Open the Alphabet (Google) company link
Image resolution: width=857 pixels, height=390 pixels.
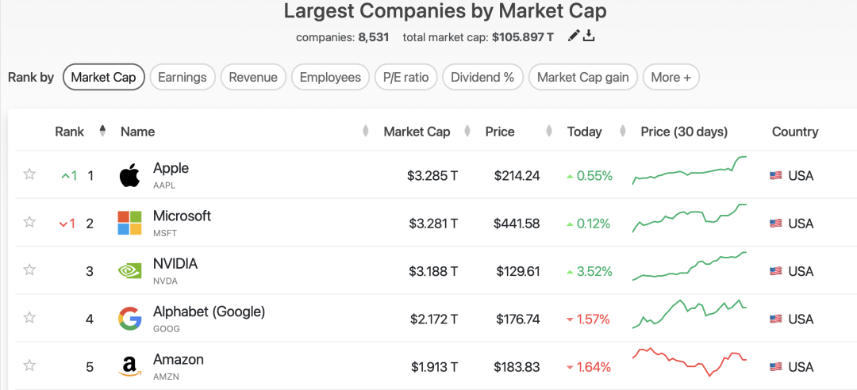(209, 312)
